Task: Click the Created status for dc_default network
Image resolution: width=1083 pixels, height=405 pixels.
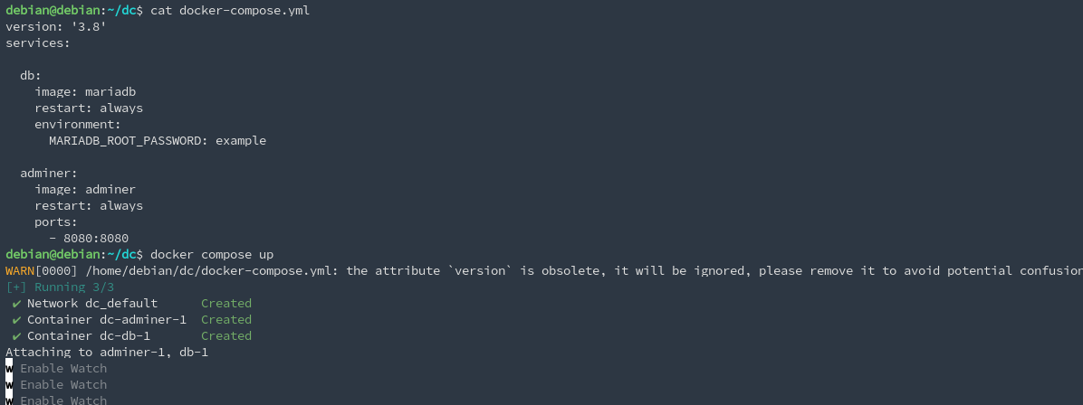Action: click(225, 304)
